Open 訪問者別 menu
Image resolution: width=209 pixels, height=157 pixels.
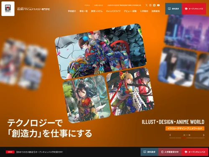point(155,11)
